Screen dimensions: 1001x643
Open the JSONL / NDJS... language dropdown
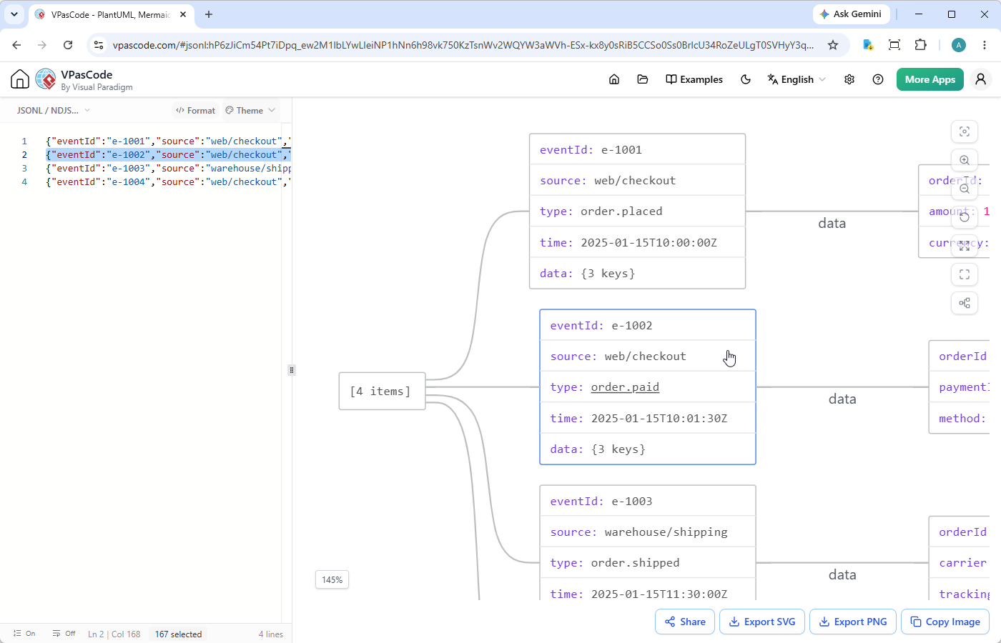tap(54, 110)
